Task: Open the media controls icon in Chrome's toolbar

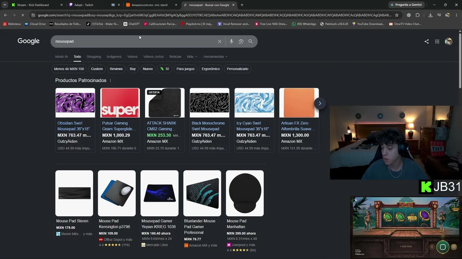Action: click(x=439, y=15)
